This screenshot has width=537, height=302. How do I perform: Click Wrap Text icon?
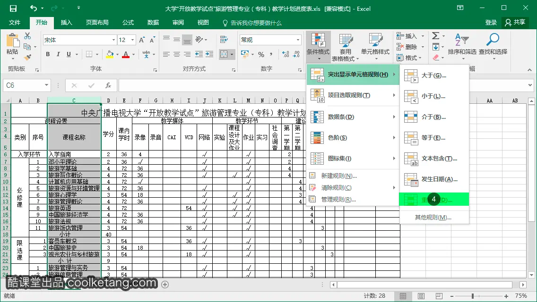click(224, 40)
